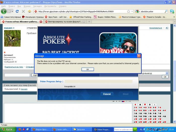Open the Файл menu
176x132 pixels.
[3, 6]
